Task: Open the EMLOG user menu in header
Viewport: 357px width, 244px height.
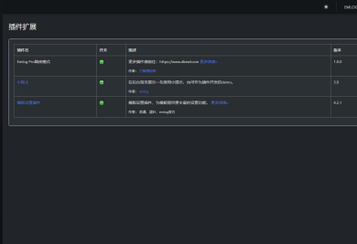Action: [350, 7]
